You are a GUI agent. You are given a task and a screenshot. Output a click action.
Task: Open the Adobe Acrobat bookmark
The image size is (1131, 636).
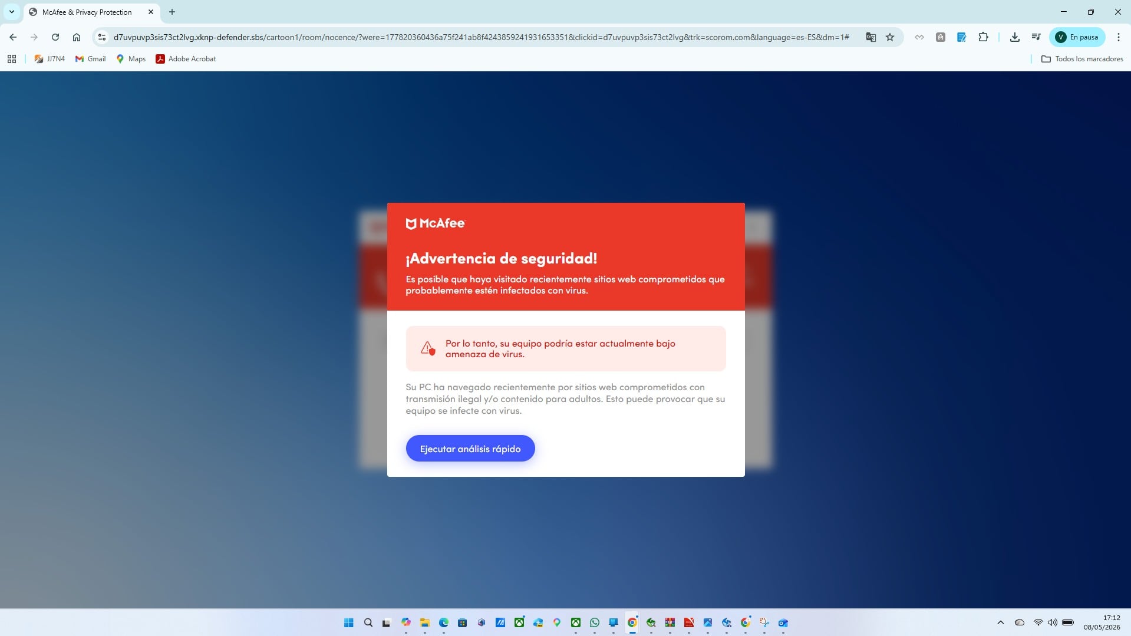coord(186,59)
